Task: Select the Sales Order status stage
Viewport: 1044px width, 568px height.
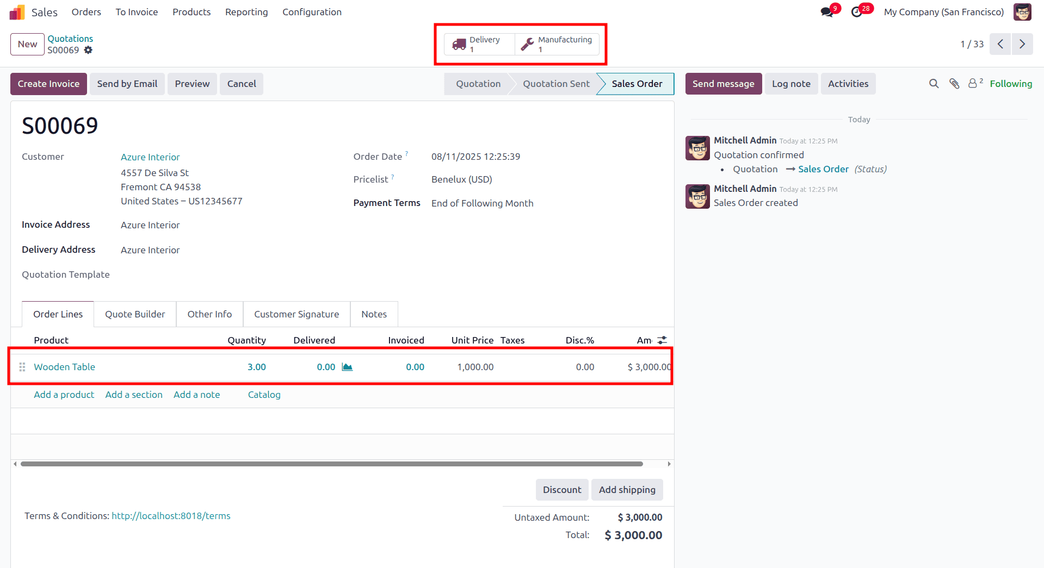Action: pos(637,84)
